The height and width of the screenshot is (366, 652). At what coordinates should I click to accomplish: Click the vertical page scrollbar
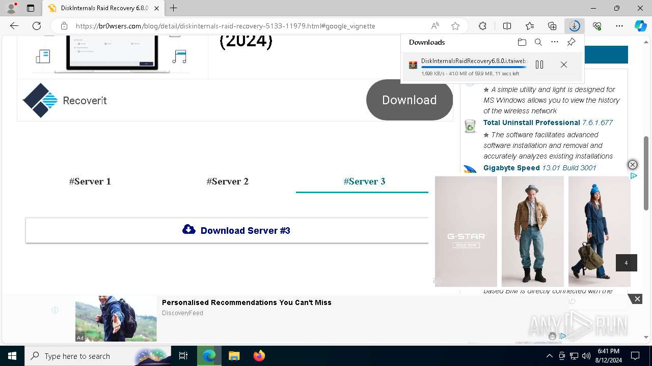point(646,173)
